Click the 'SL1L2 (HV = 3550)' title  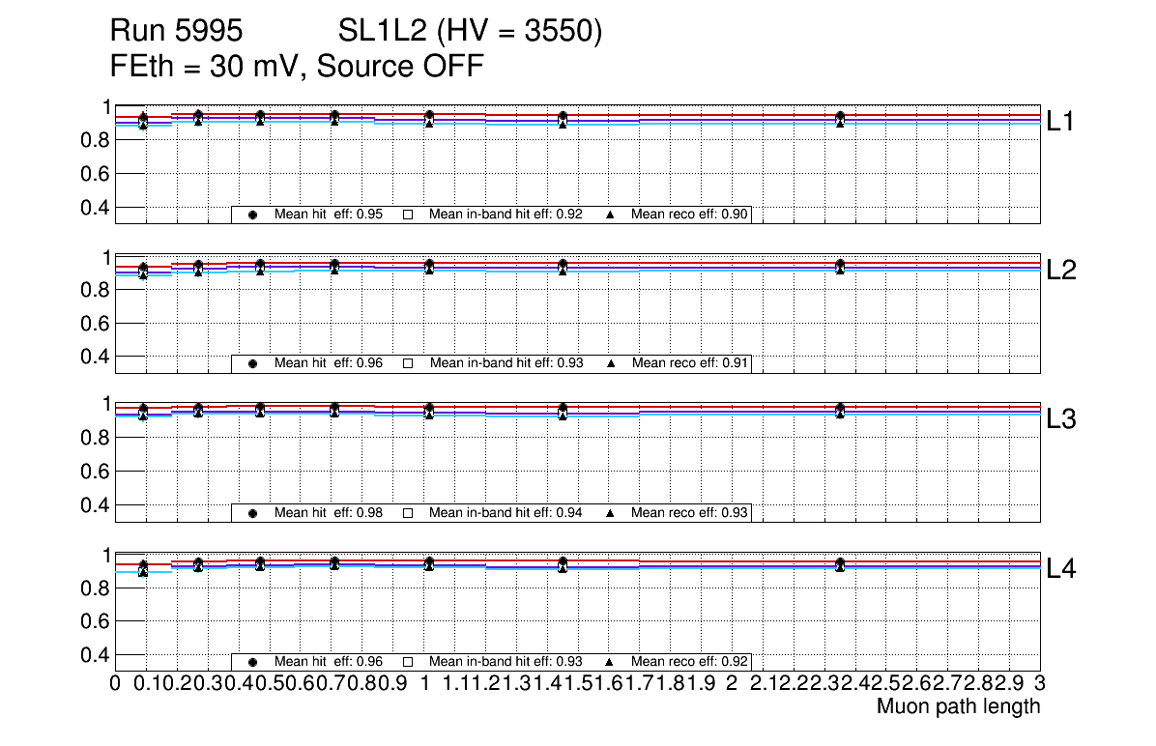[471, 32]
